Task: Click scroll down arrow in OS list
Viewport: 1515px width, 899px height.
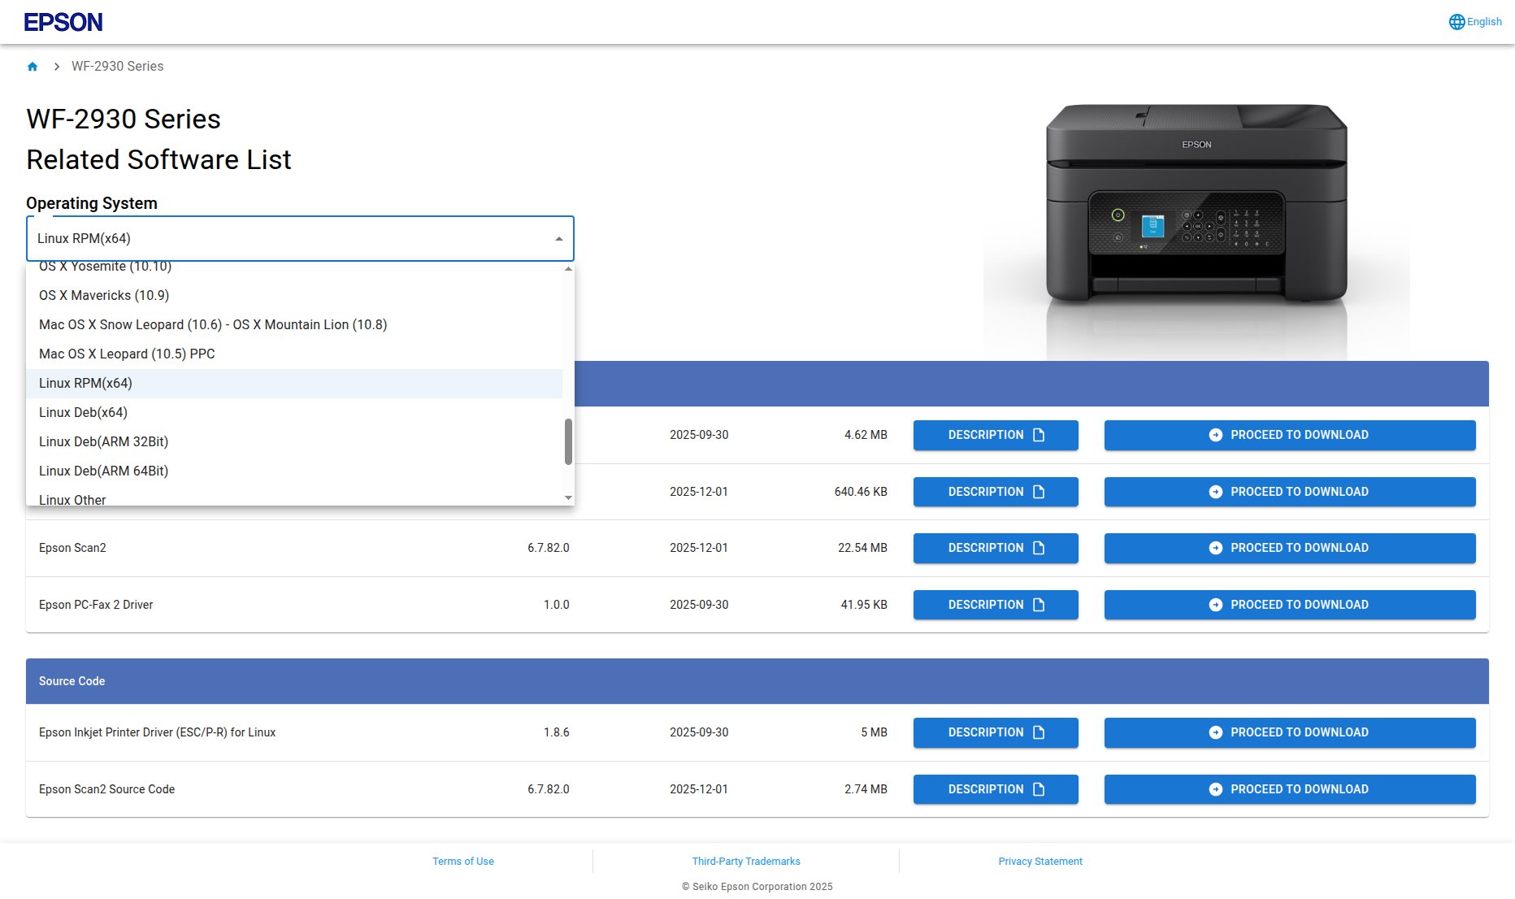Action: point(568,497)
